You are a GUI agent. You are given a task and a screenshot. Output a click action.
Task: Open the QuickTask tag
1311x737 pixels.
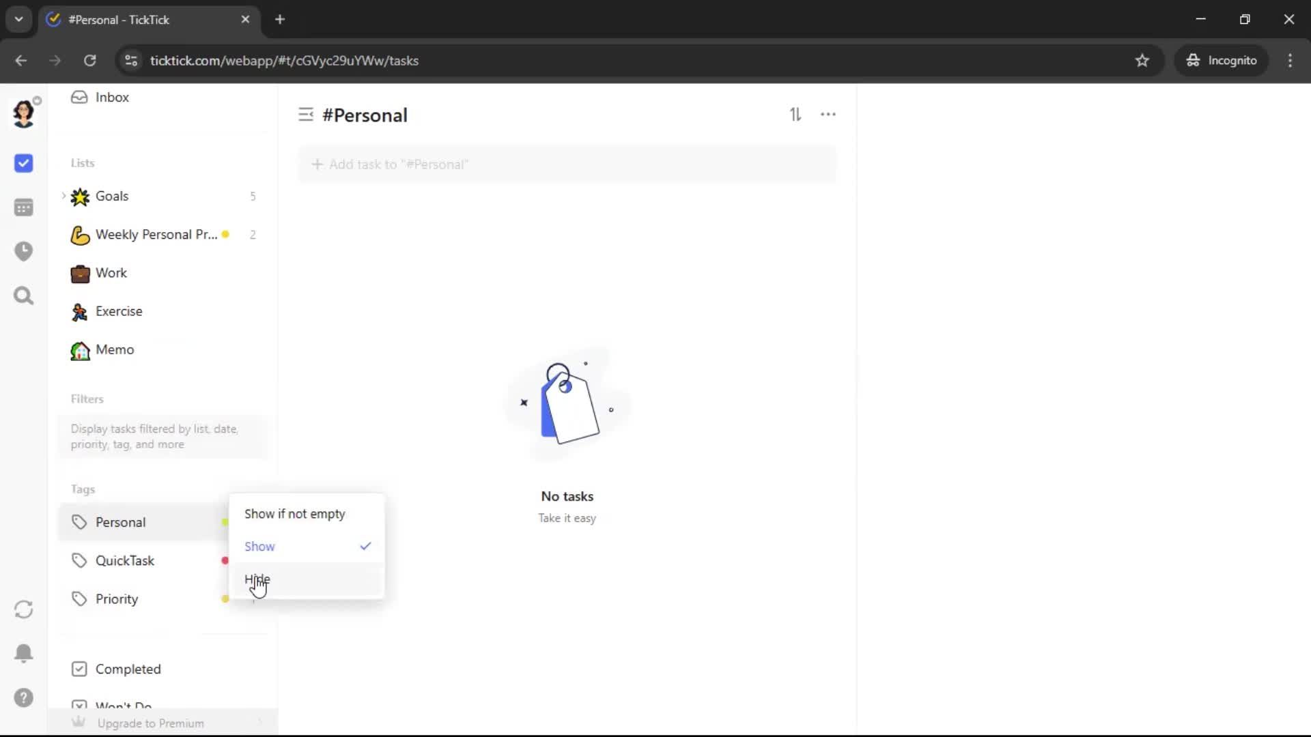pos(125,560)
